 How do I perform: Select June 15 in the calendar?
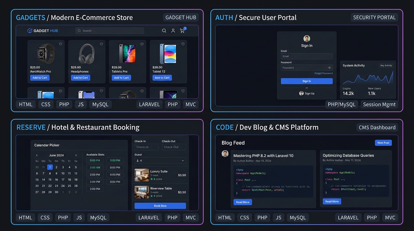point(50,180)
